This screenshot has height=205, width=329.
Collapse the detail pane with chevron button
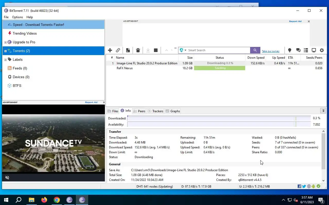tap(323, 111)
